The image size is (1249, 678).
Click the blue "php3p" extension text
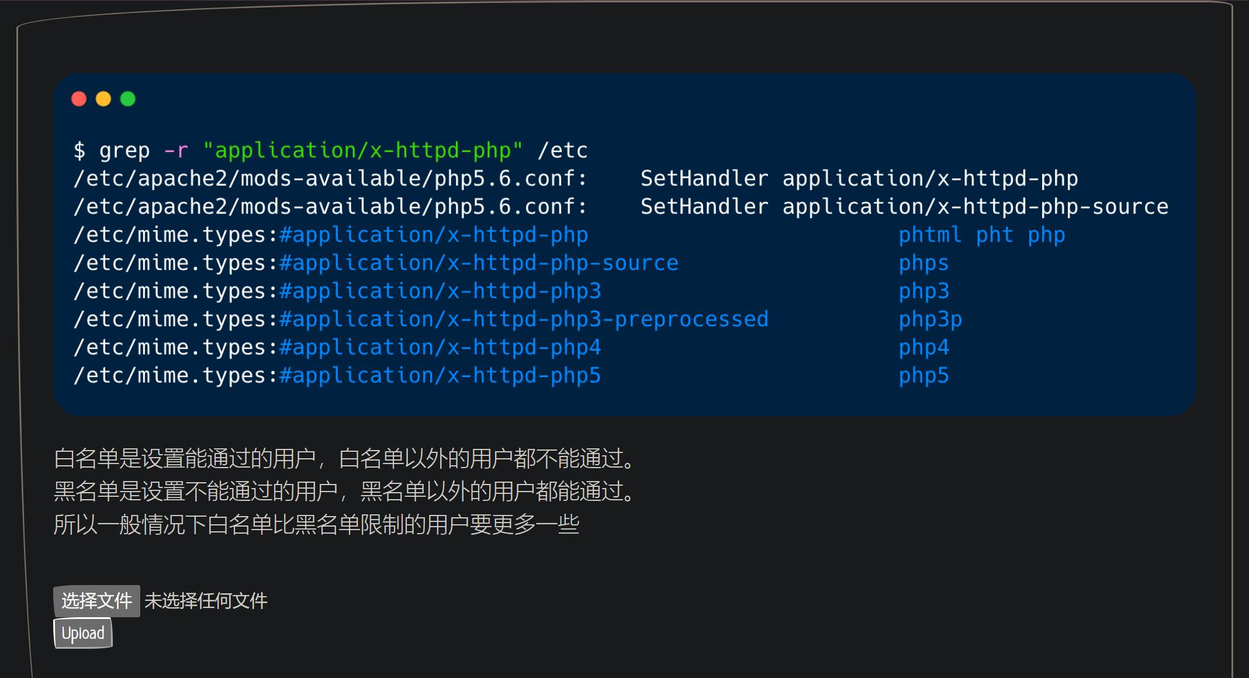[x=930, y=319]
